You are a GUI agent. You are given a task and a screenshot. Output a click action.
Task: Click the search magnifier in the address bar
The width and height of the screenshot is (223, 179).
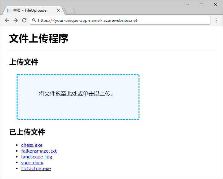coord(34,20)
